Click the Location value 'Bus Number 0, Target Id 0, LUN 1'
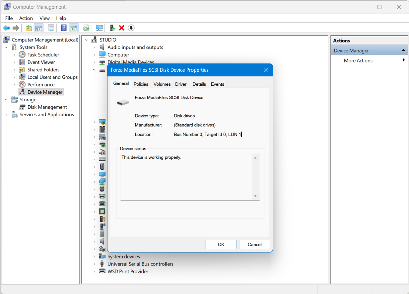Screen dimensions: 409x294 pos(208,135)
